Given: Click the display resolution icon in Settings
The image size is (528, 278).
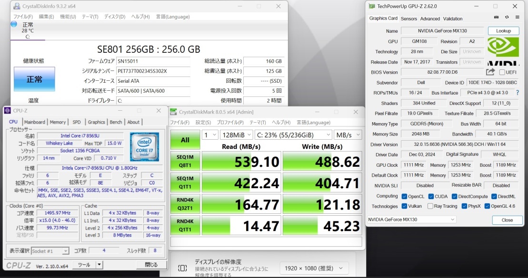Looking at the screenshot, I should point(182,268).
